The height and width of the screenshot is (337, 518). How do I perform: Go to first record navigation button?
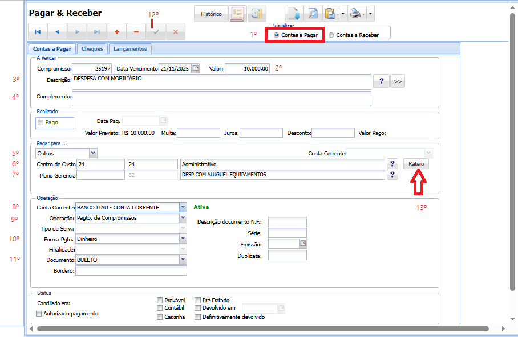pyautogui.click(x=38, y=32)
